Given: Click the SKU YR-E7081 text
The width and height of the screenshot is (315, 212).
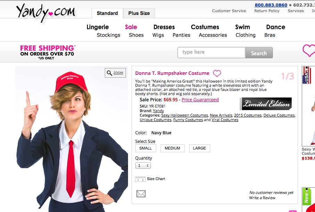Looking at the screenshot, I should (x=153, y=106).
